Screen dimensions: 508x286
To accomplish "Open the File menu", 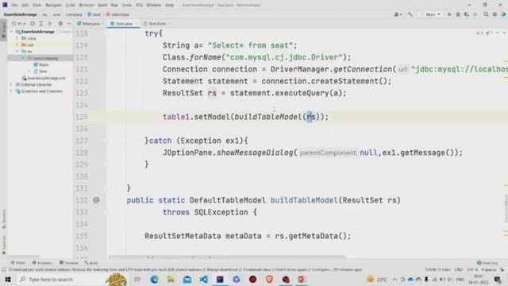I will pos(14,6).
